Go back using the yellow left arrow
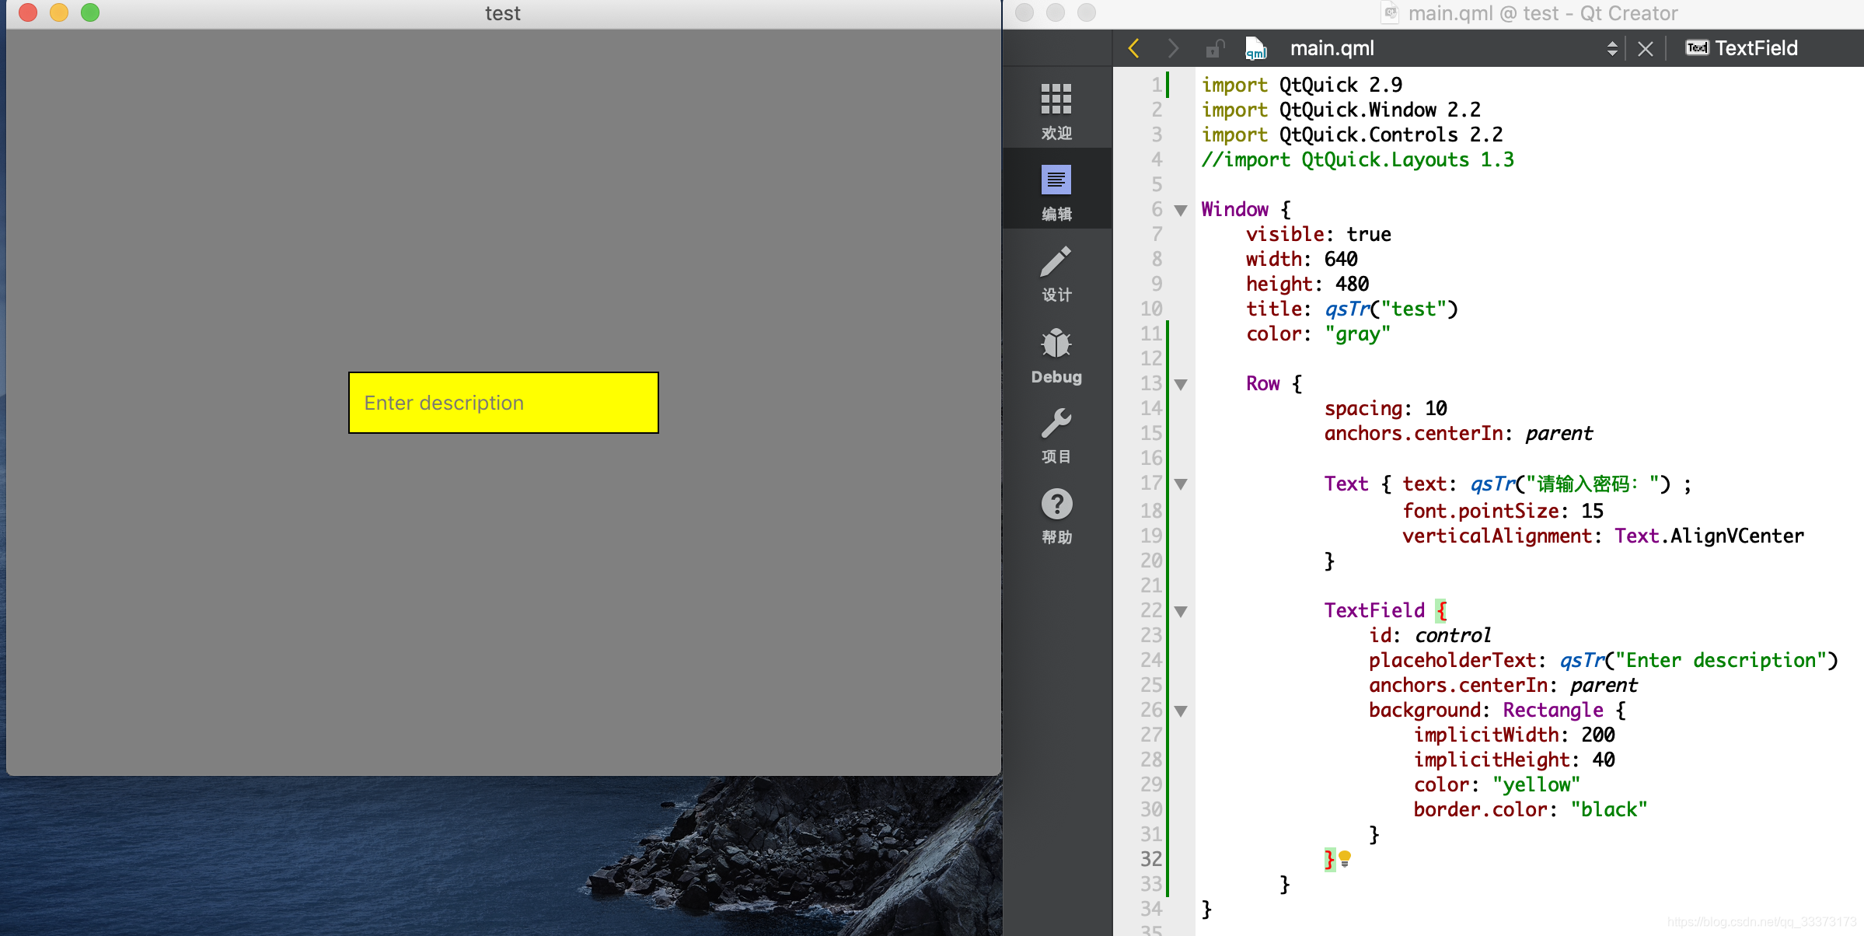Image resolution: width=1864 pixels, height=936 pixels. tap(1134, 48)
